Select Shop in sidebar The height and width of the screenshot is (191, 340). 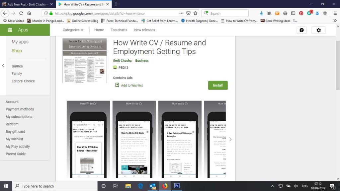pos(17,51)
